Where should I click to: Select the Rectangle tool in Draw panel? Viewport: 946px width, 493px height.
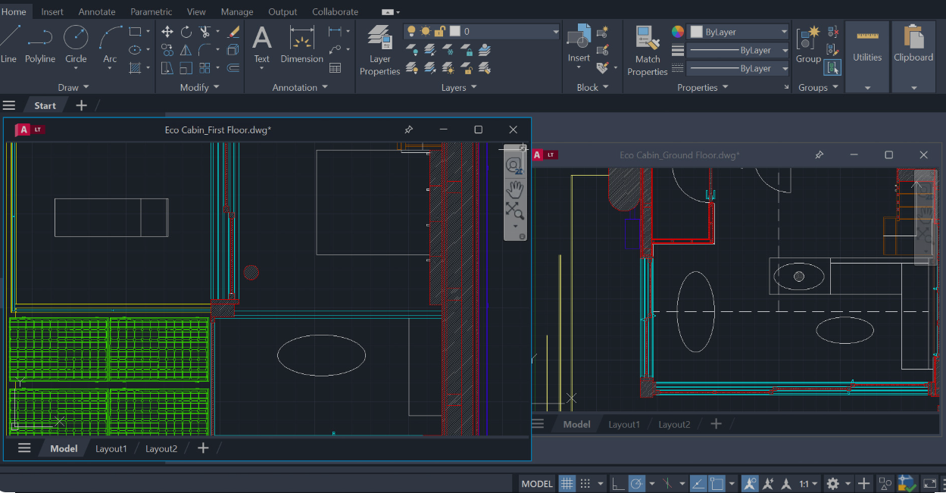[135, 32]
